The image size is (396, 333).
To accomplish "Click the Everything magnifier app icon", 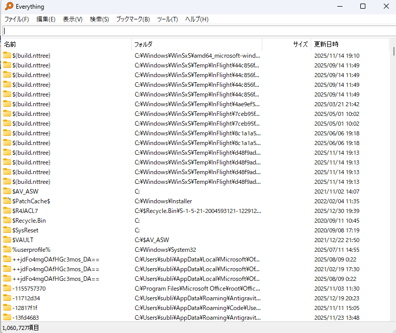I will [x=9, y=7].
